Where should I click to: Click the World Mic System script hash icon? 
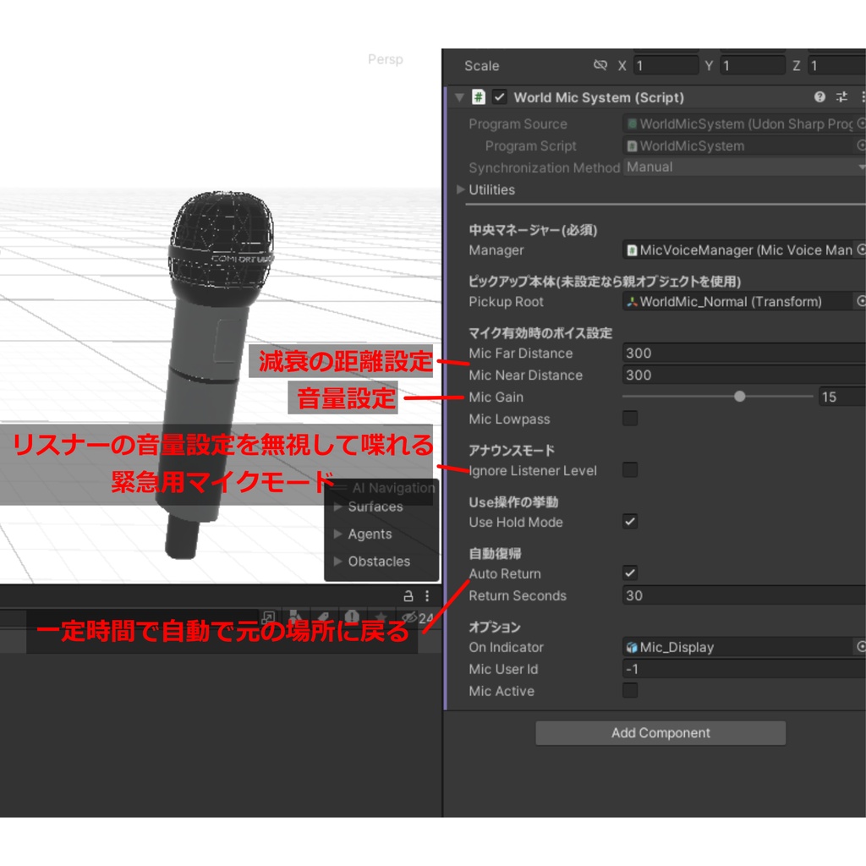tap(479, 97)
